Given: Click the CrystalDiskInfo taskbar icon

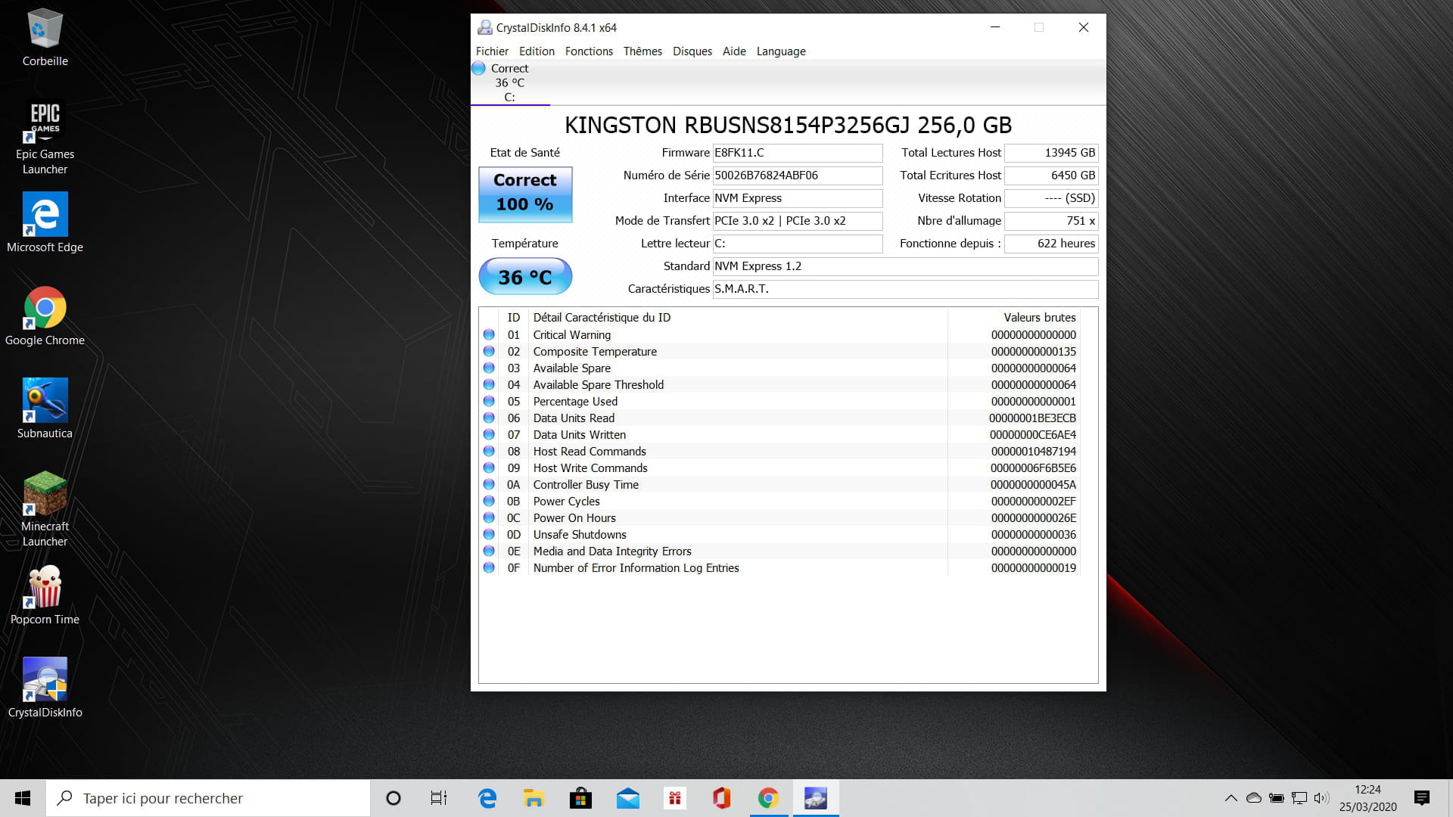Looking at the screenshot, I should [x=815, y=798].
